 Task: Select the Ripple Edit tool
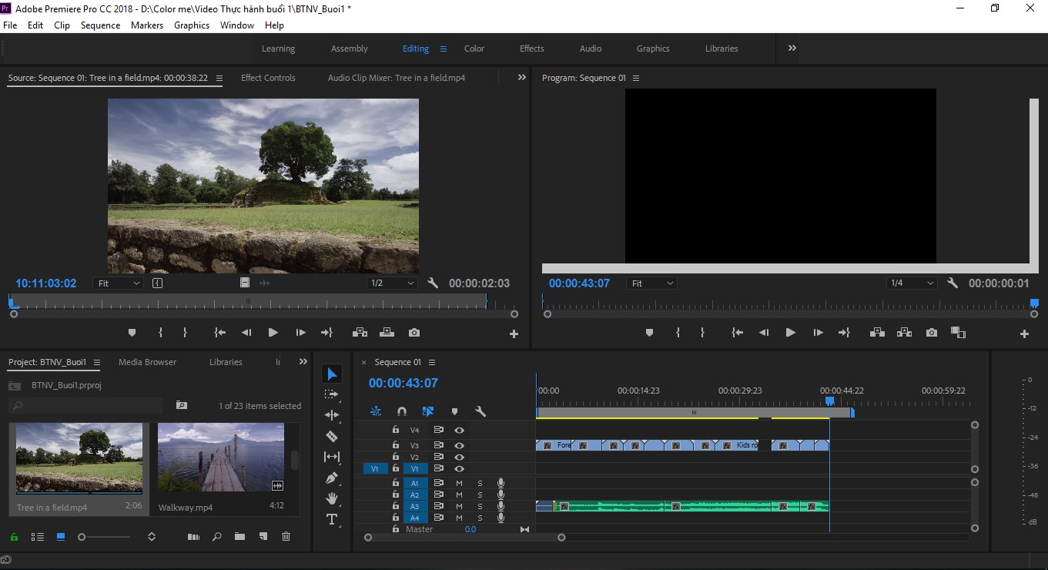click(x=332, y=415)
